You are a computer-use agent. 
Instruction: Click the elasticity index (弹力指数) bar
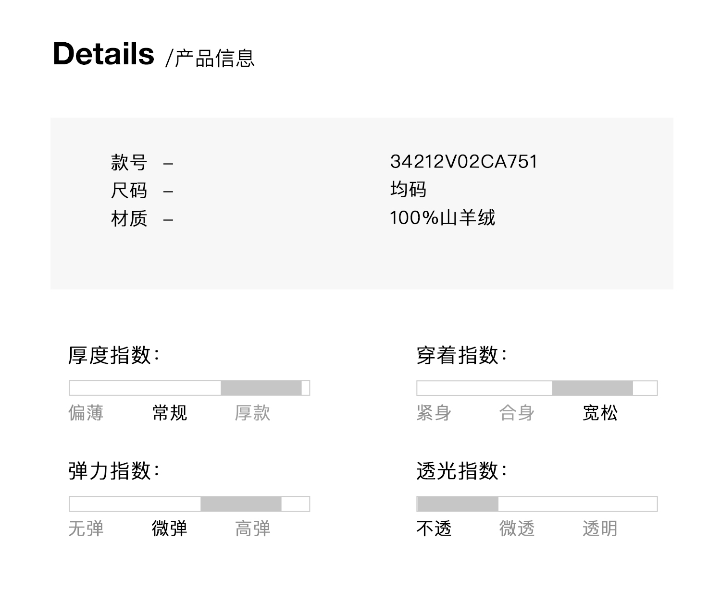click(189, 504)
